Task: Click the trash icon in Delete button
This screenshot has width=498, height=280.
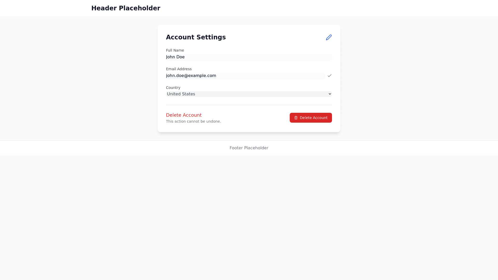Action: tap(296, 118)
